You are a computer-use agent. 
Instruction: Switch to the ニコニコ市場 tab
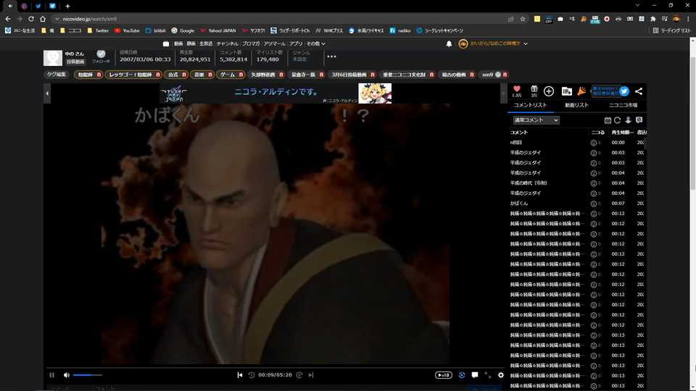pos(623,105)
